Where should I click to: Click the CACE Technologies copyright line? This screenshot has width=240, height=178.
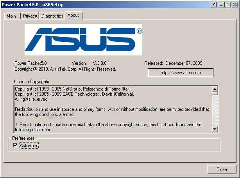(x=74, y=94)
